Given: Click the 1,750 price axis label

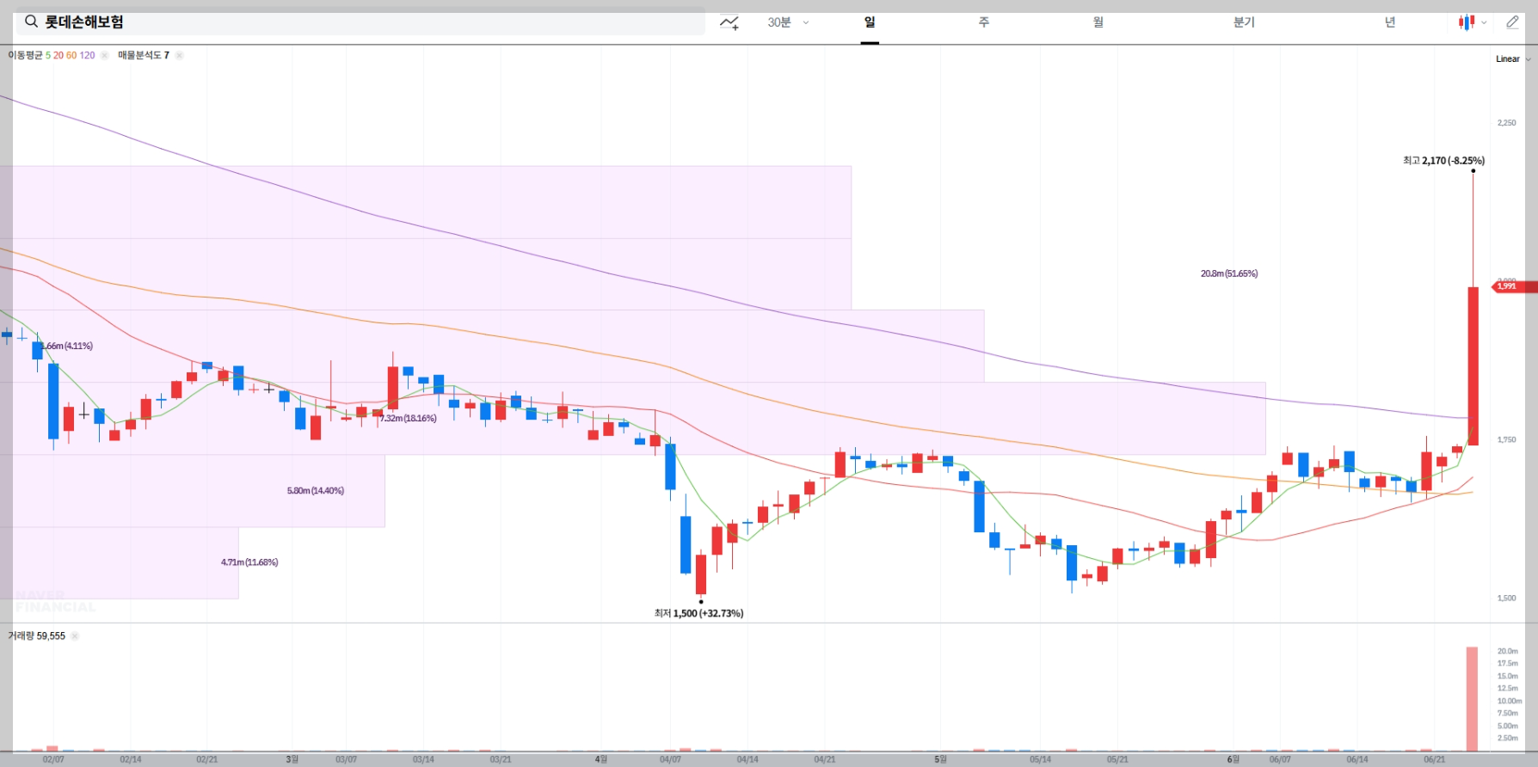Looking at the screenshot, I should pyautogui.click(x=1507, y=440).
